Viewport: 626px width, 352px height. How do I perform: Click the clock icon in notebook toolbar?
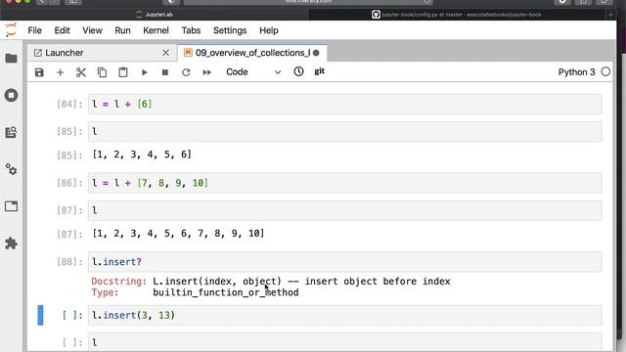[x=298, y=71]
